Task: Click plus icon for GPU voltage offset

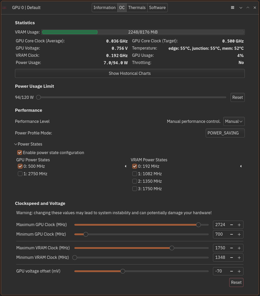Action: click(239, 271)
